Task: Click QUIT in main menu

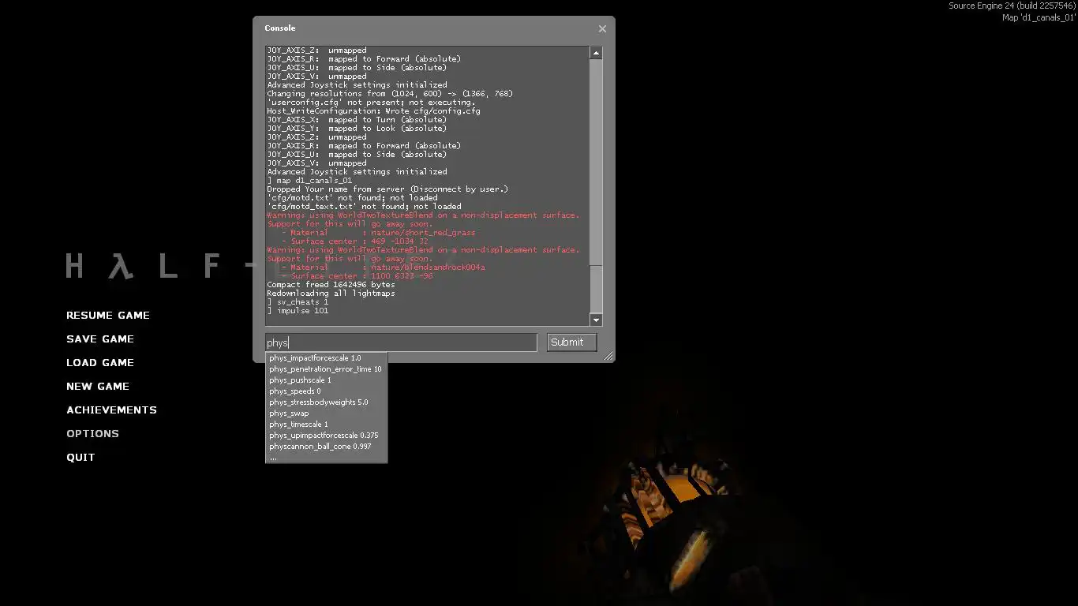Action: tap(80, 458)
